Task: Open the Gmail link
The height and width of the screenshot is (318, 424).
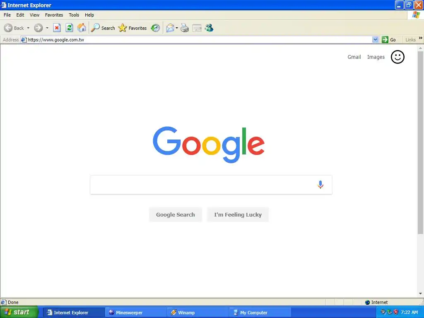Action: click(x=354, y=57)
